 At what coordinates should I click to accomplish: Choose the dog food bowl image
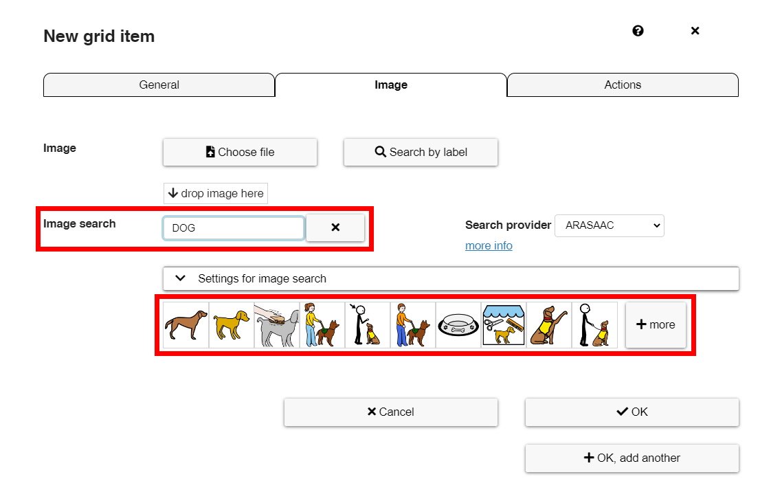tap(458, 325)
